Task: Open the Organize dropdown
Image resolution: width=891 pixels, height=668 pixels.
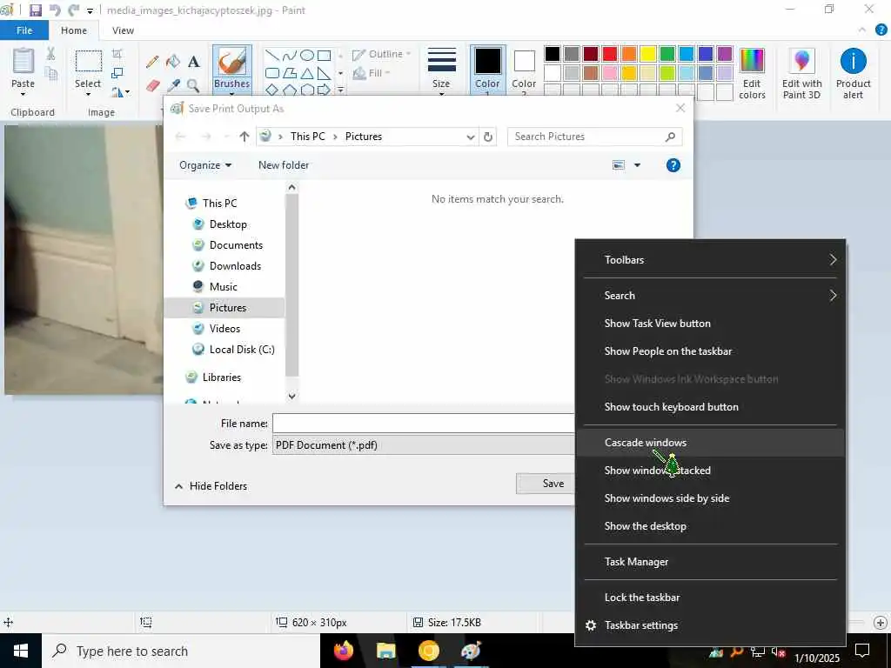Action: [205, 165]
